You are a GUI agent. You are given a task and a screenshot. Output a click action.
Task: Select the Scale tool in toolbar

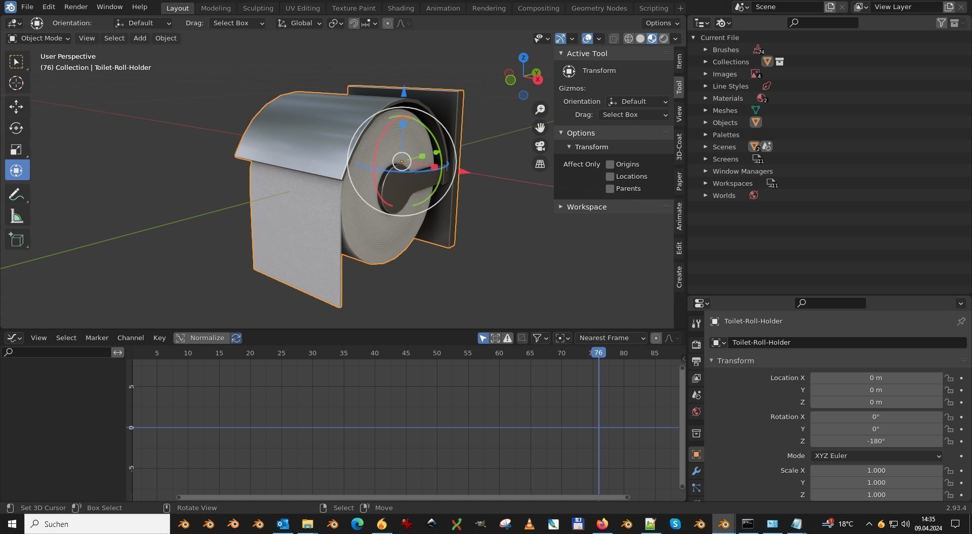point(16,149)
